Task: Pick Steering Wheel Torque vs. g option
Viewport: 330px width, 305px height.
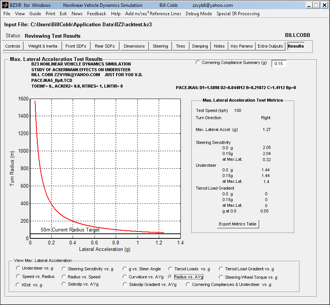Action: click(x=221, y=277)
